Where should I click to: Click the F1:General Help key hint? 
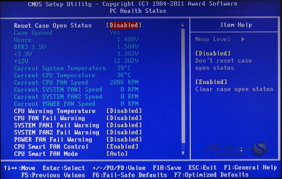[x=250, y=167]
